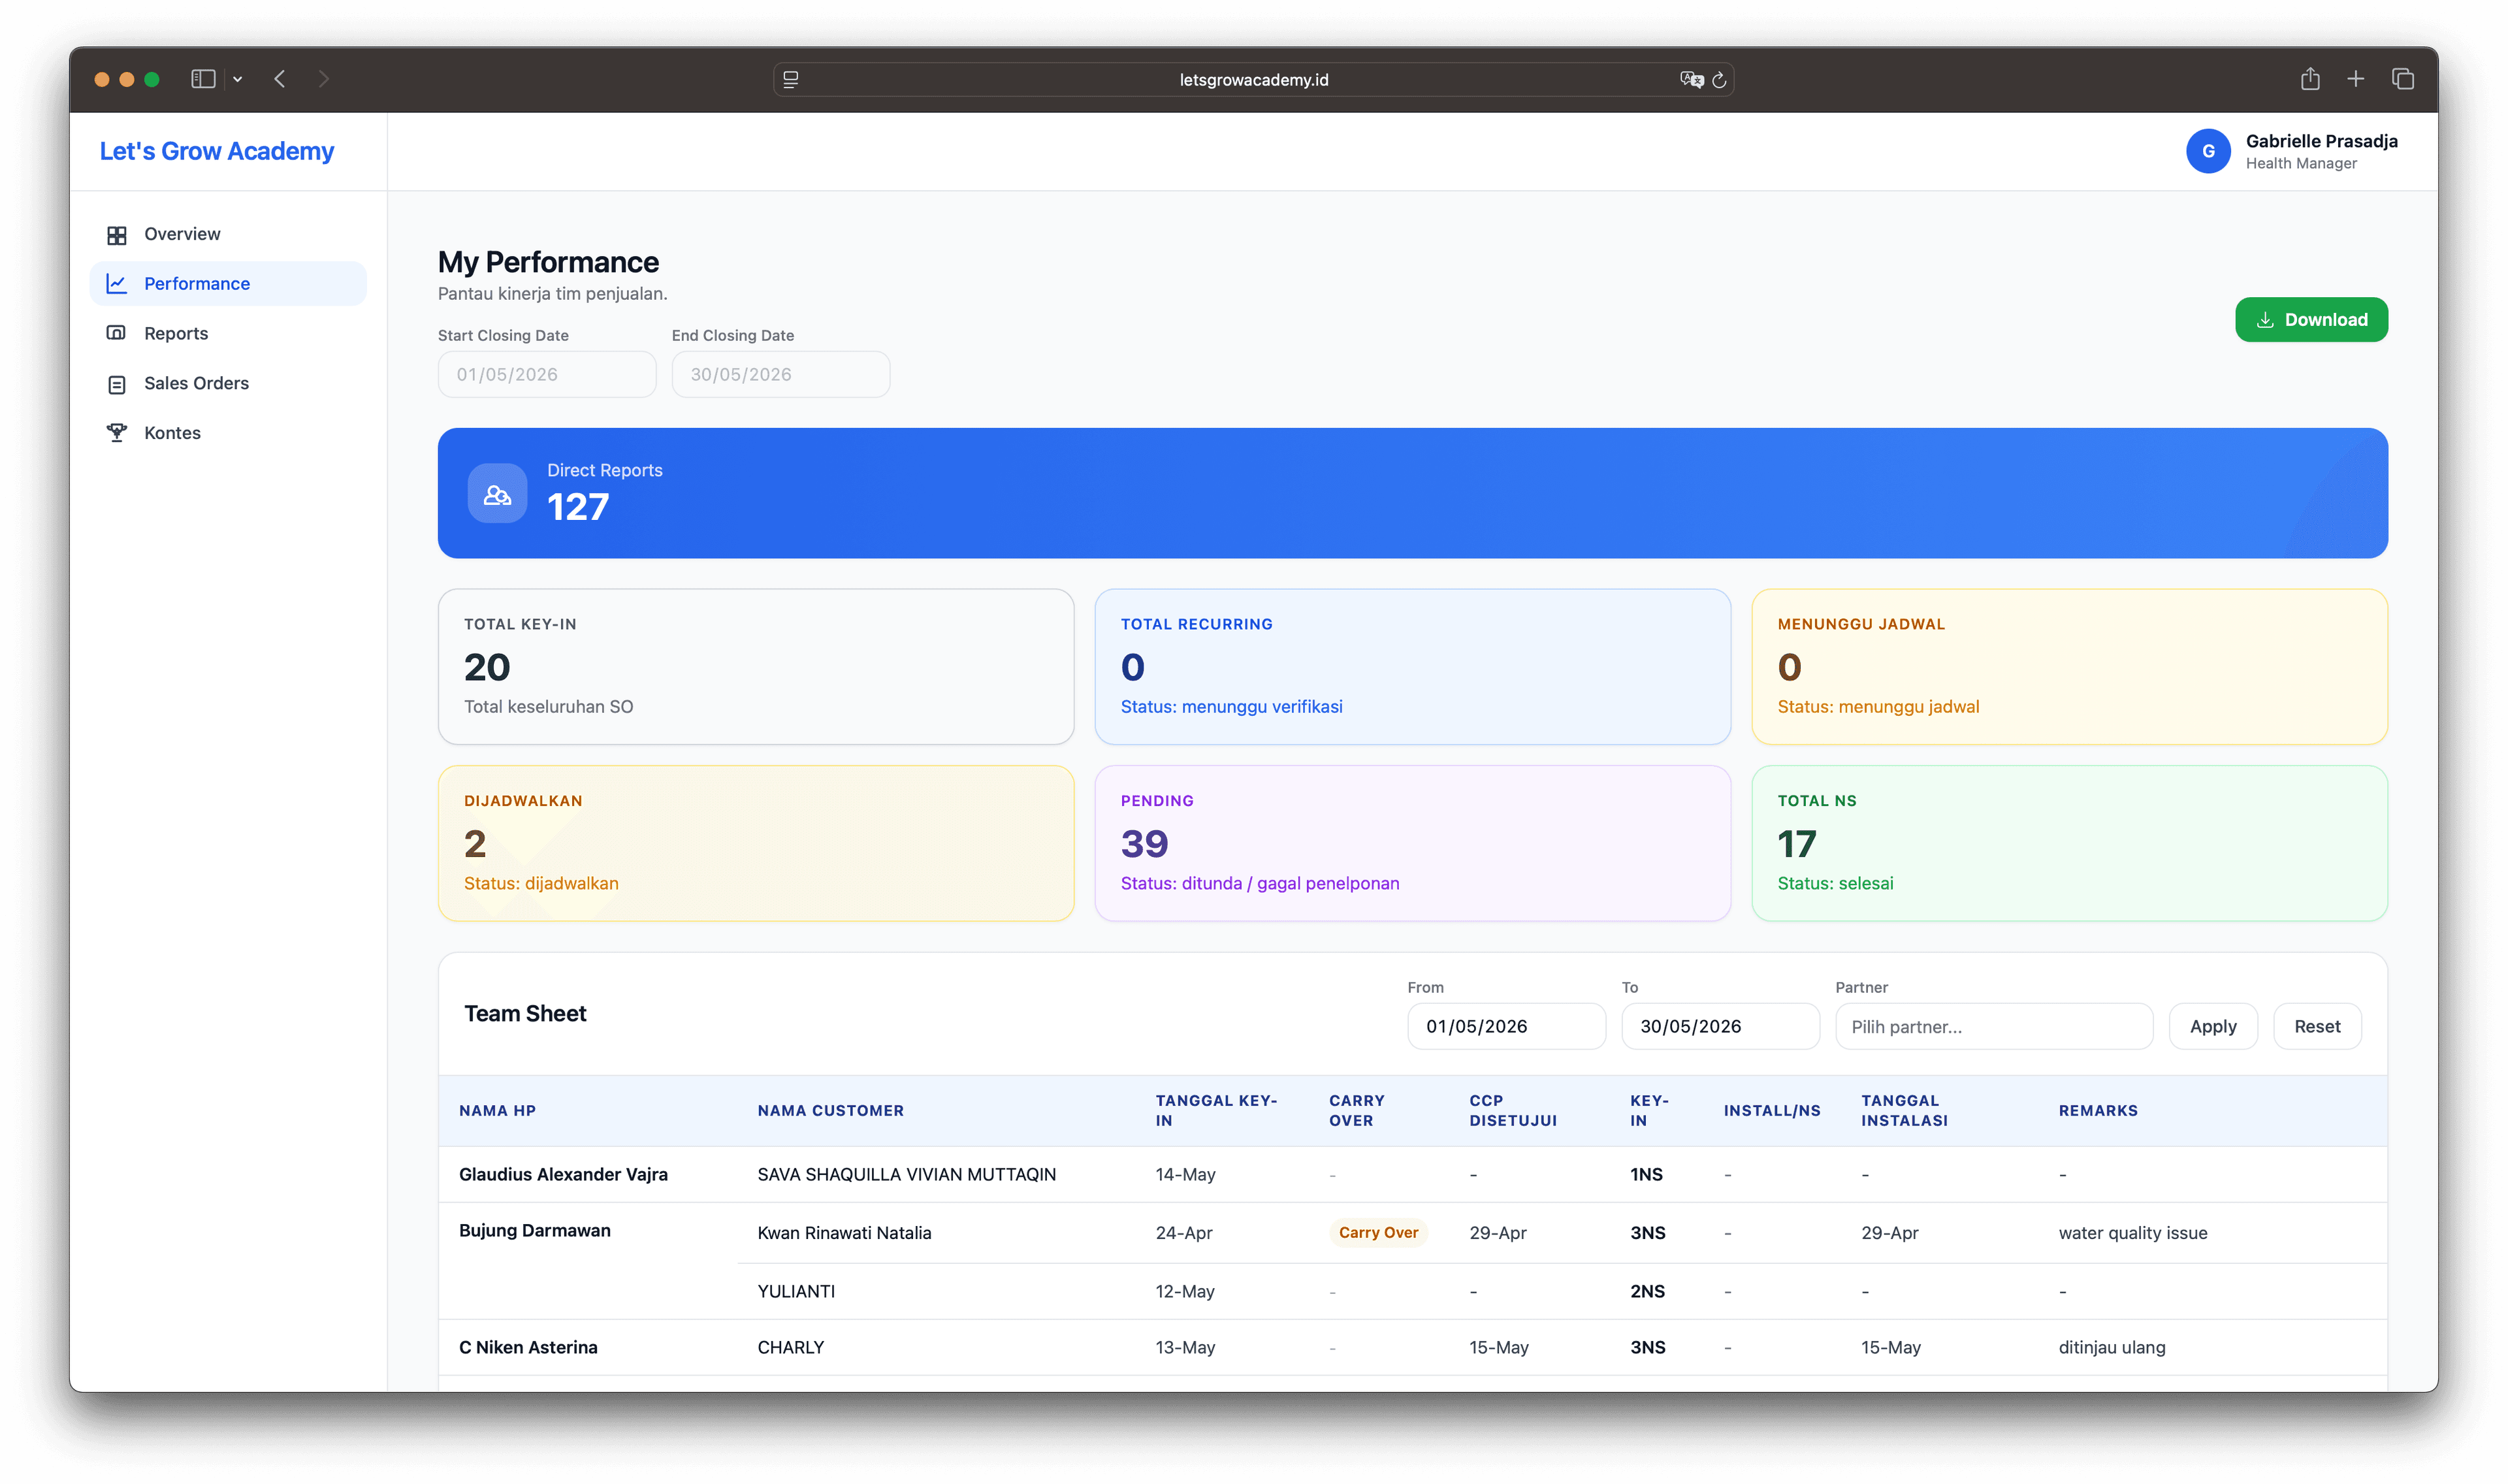Click the Team Sheet From date field
2508x1484 pixels.
[1505, 1026]
